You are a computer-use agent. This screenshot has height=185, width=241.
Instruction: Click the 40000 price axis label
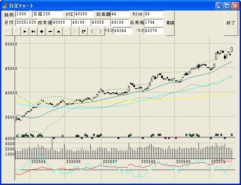pyautogui.click(x=11, y=93)
